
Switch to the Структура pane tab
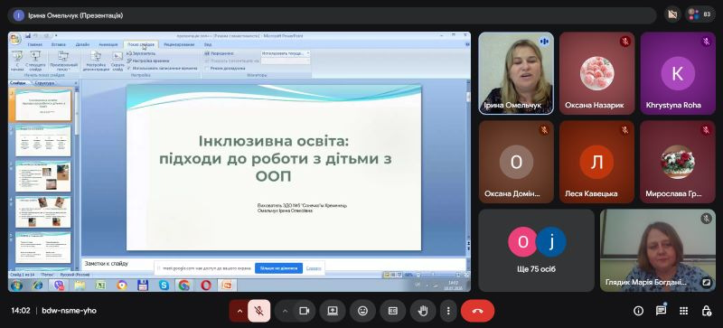(44, 83)
